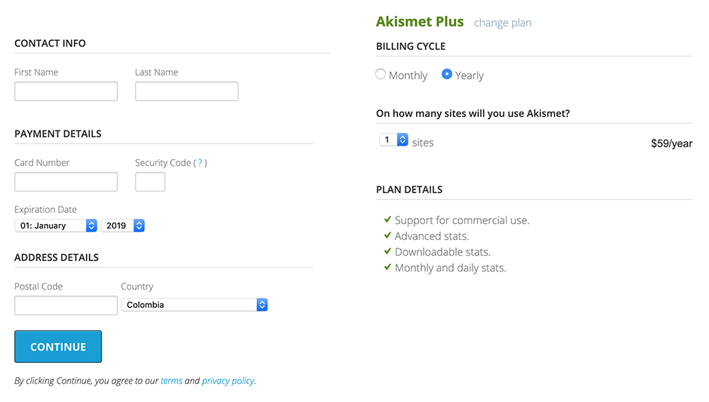Screen dimensions: 709x402
Task: Click the BILLING CYCLE heading
Action: tap(411, 47)
